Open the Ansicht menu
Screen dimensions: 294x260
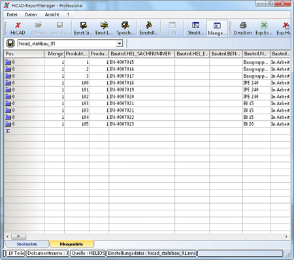pos(52,14)
